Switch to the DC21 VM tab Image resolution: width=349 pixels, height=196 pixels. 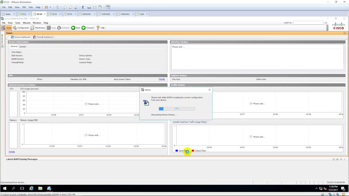24,14
